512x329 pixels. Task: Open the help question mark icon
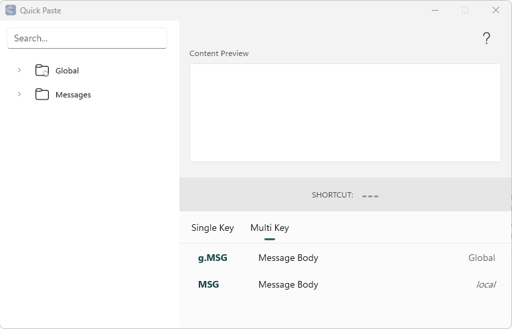pos(486,38)
